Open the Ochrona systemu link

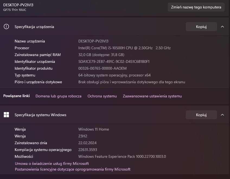(102, 96)
